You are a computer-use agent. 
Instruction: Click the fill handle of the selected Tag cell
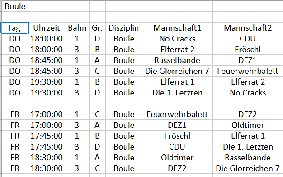pyautogui.click(x=28, y=33)
